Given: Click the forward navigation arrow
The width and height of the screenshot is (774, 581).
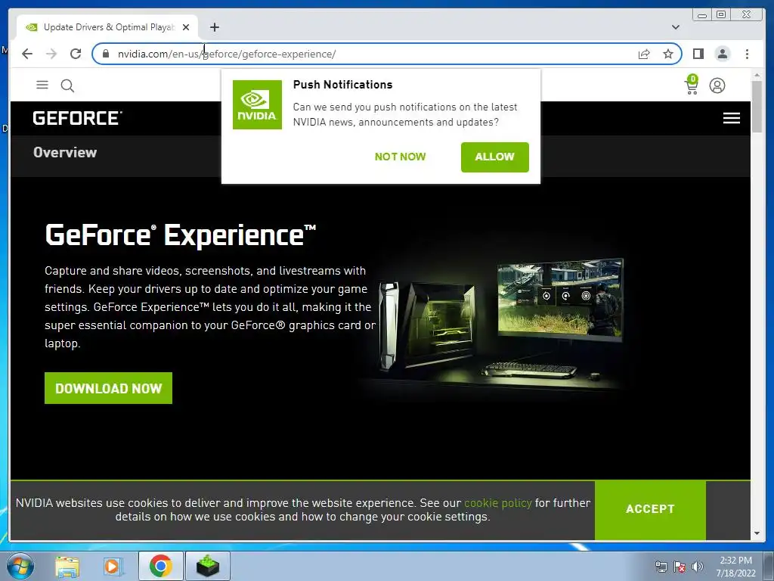Looking at the screenshot, I should click(x=51, y=54).
